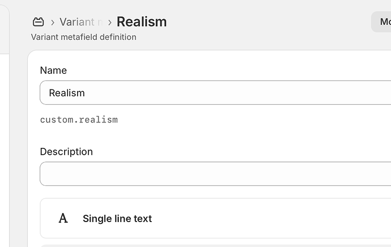Click the Description field label
This screenshot has width=391, height=247.
coord(66,152)
